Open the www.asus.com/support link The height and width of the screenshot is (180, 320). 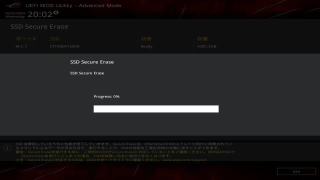[184, 160]
